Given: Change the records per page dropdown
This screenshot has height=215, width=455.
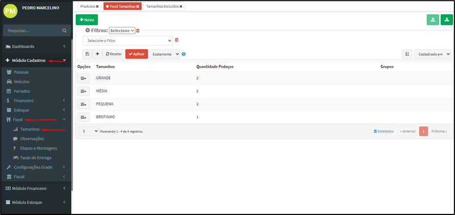Looking at the screenshot, I should click(x=88, y=131).
